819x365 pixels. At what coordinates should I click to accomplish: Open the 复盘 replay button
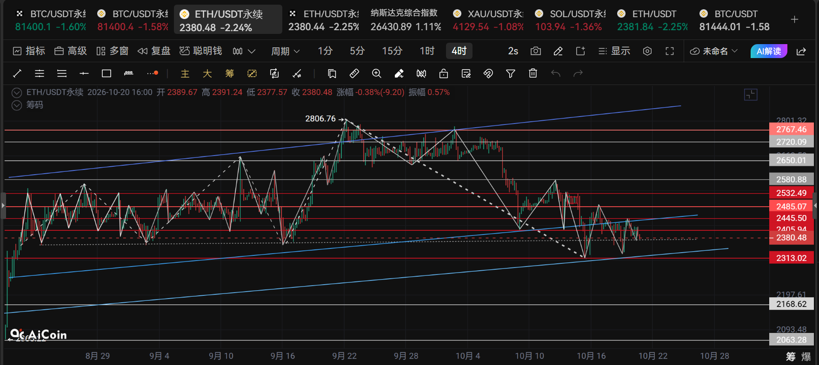coord(154,51)
